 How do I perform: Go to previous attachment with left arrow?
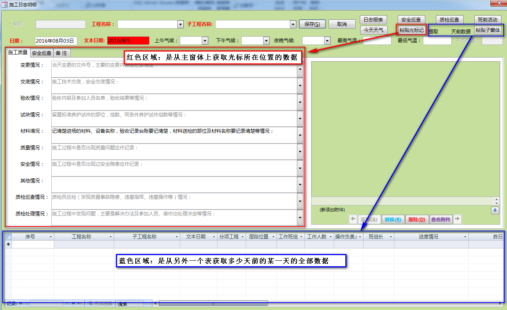click(x=353, y=219)
